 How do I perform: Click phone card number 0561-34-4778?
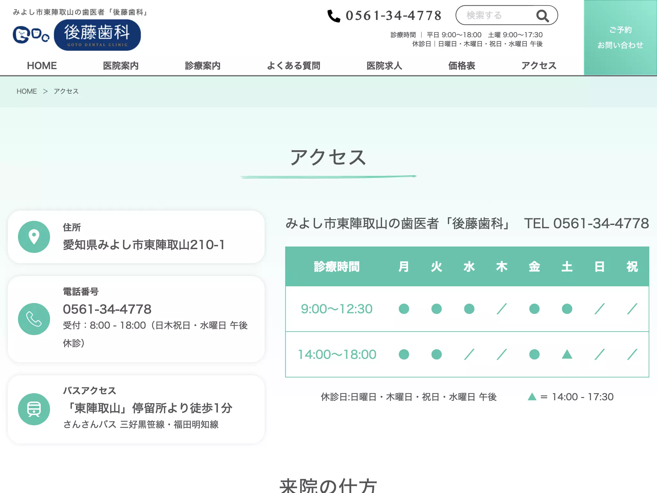tap(107, 309)
